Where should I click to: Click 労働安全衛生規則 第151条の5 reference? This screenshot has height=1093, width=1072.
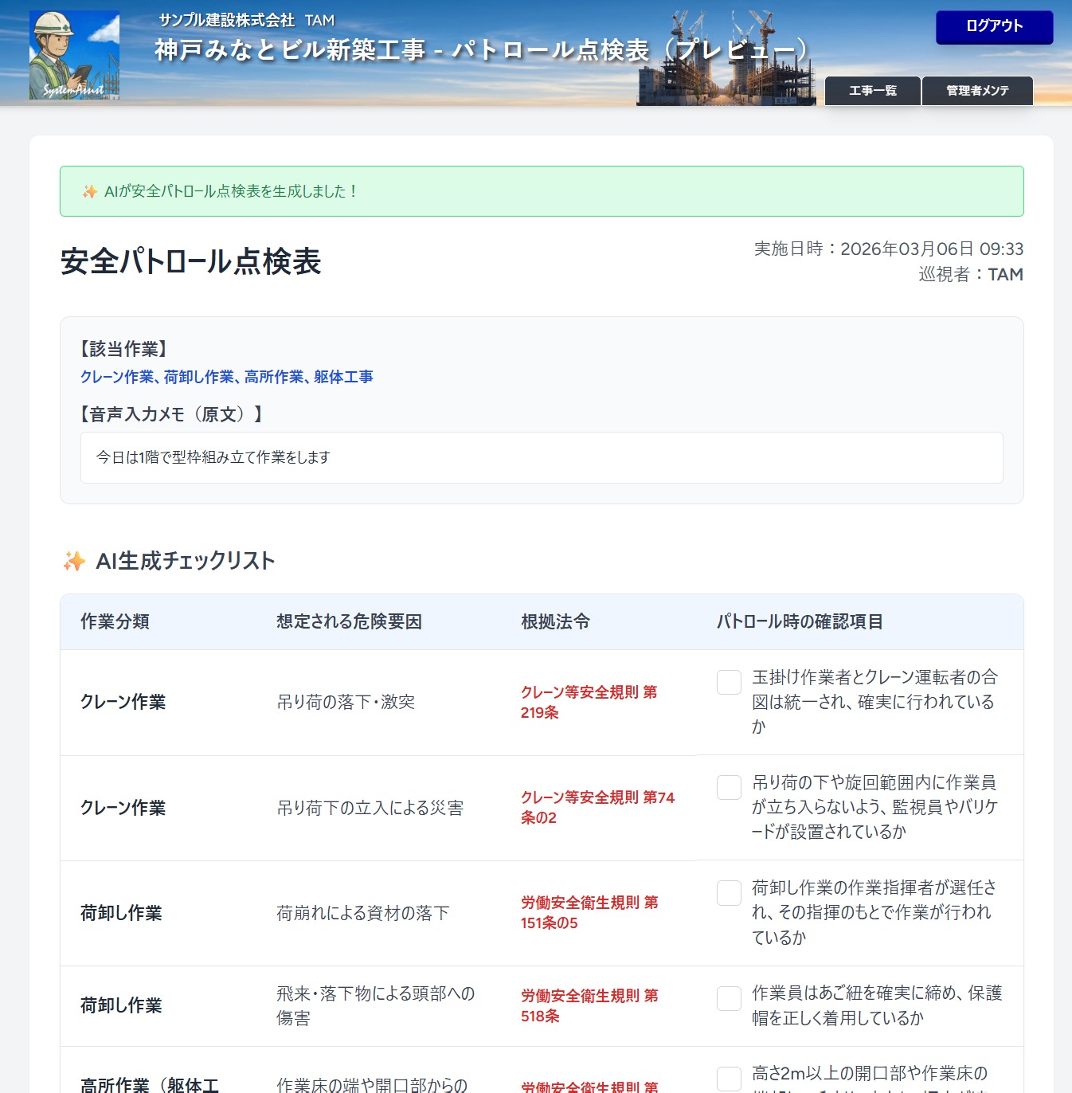[x=589, y=912]
